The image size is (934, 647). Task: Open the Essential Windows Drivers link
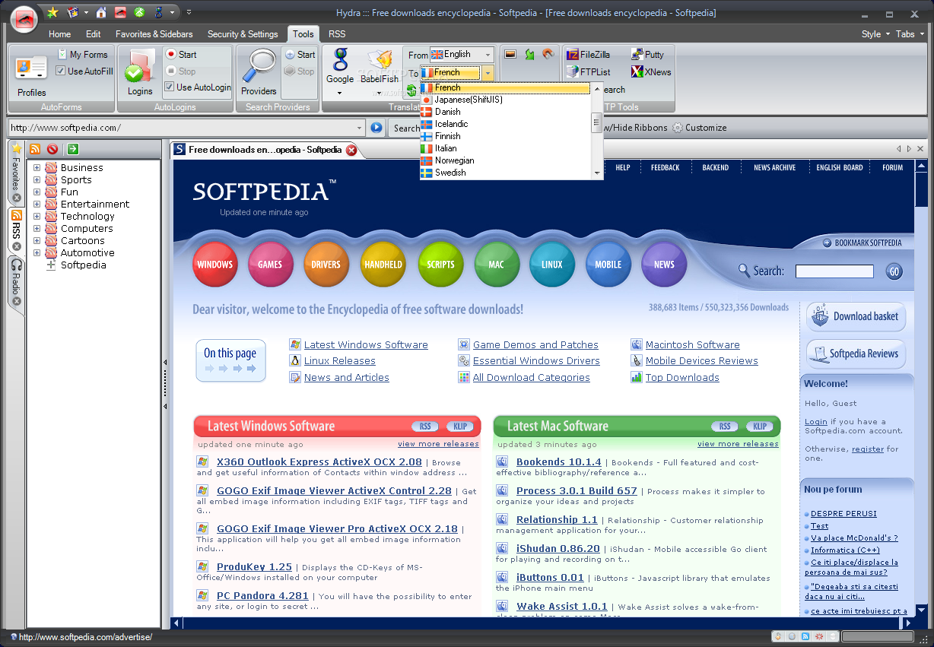point(536,361)
